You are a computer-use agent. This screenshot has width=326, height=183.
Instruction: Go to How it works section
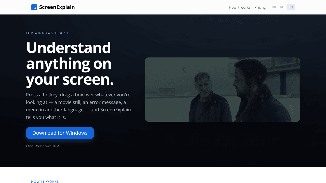(239, 7)
